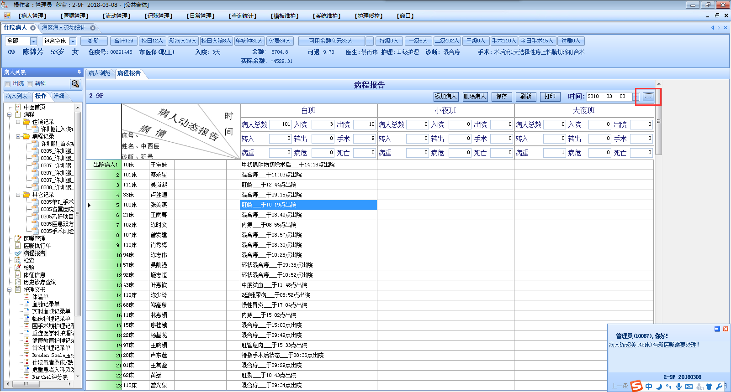Open the 中医首页 document in the tree
This screenshot has height=392, width=731.
tap(35, 107)
